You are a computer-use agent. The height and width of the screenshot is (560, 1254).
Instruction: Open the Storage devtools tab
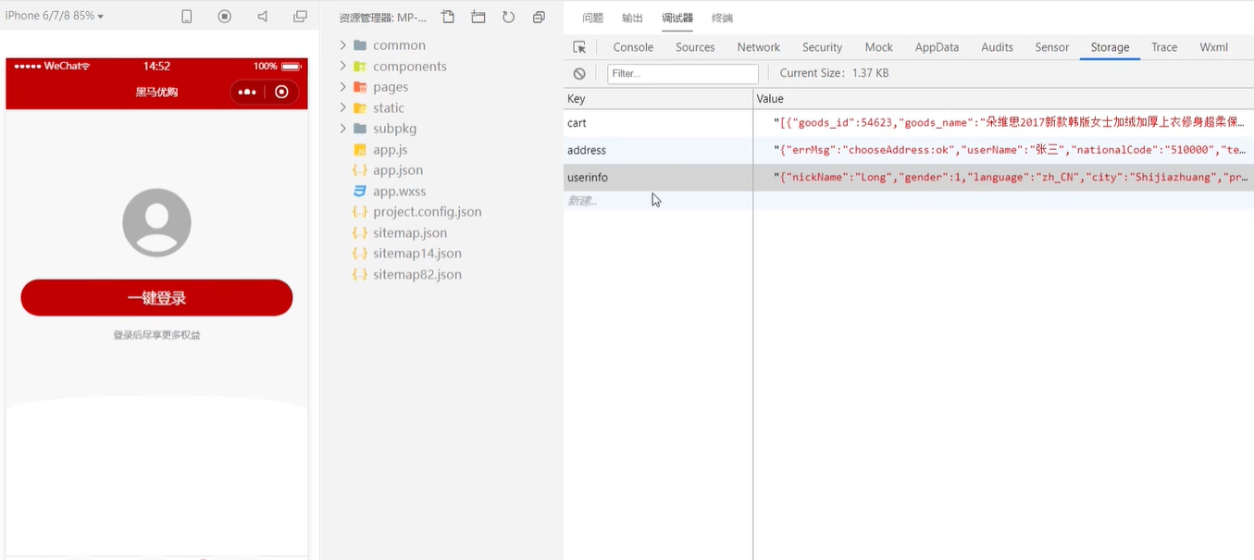coord(1110,47)
